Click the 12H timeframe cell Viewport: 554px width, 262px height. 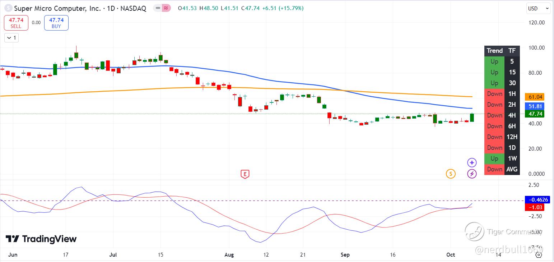[x=512, y=137]
